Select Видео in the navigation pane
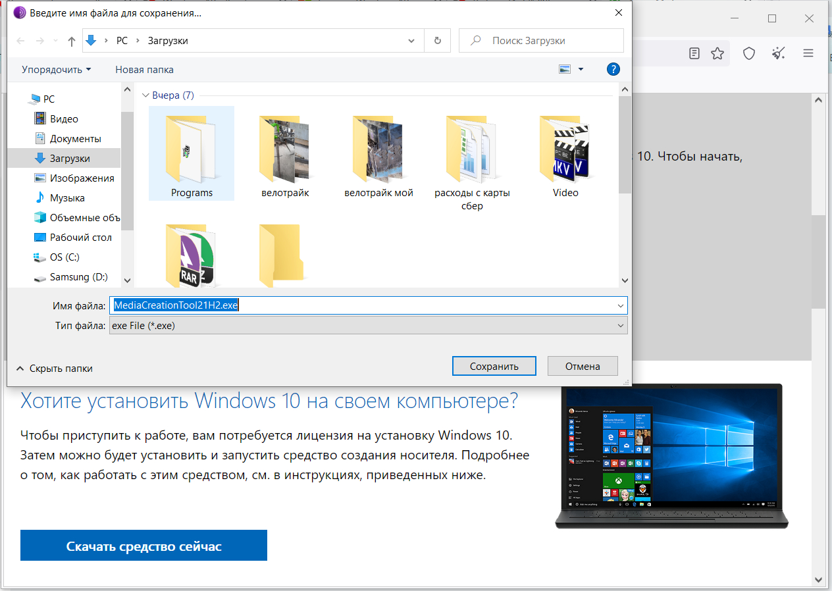 64,119
